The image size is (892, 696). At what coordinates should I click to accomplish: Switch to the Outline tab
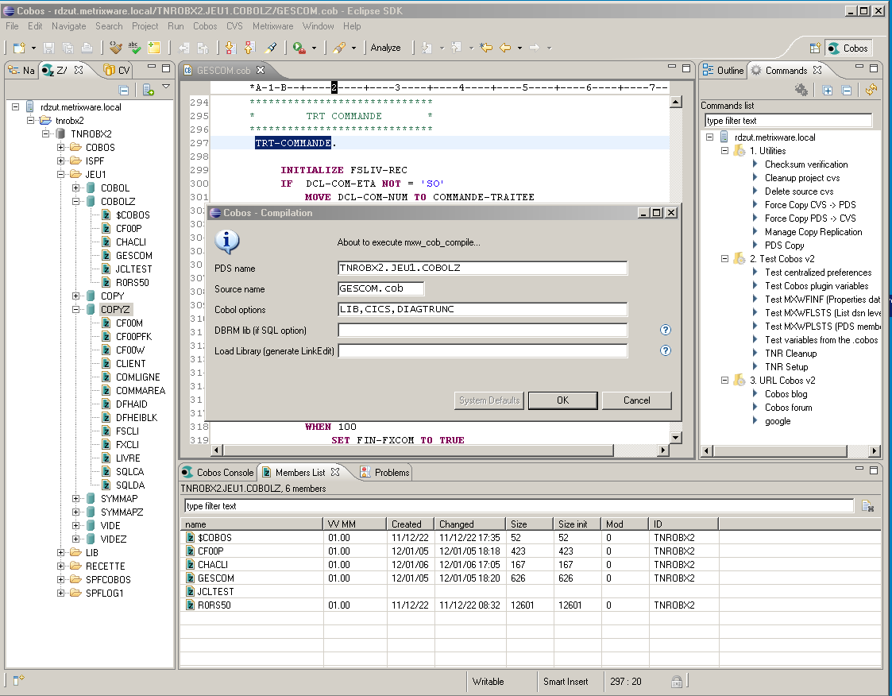(723, 71)
